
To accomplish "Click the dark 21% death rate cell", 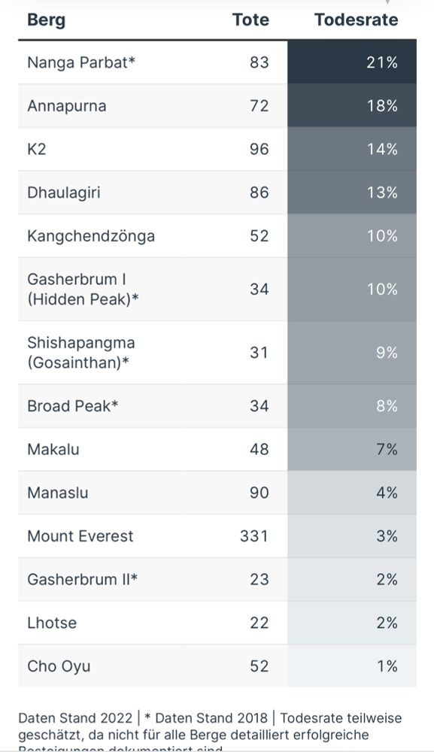I will [x=352, y=62].
